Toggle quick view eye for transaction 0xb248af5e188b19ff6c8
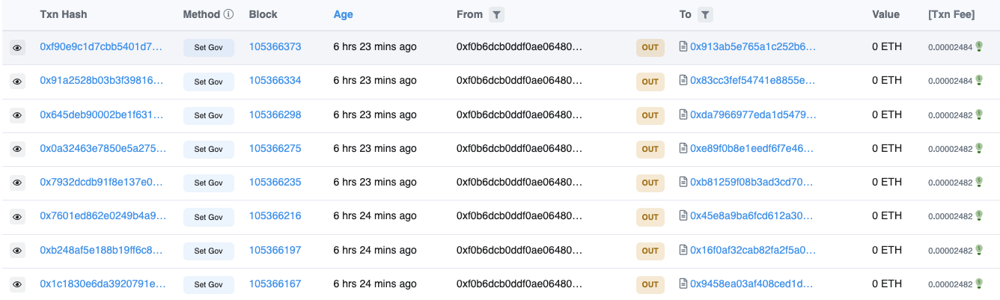The image size is (1000, 300). (x=17, y=250)
